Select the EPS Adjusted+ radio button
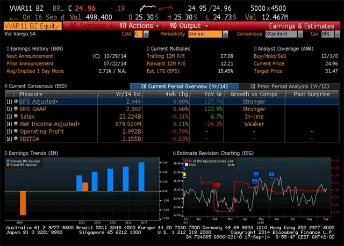This screenshot has width=344, height=246. pyautogui.click(x=15, y=101)
